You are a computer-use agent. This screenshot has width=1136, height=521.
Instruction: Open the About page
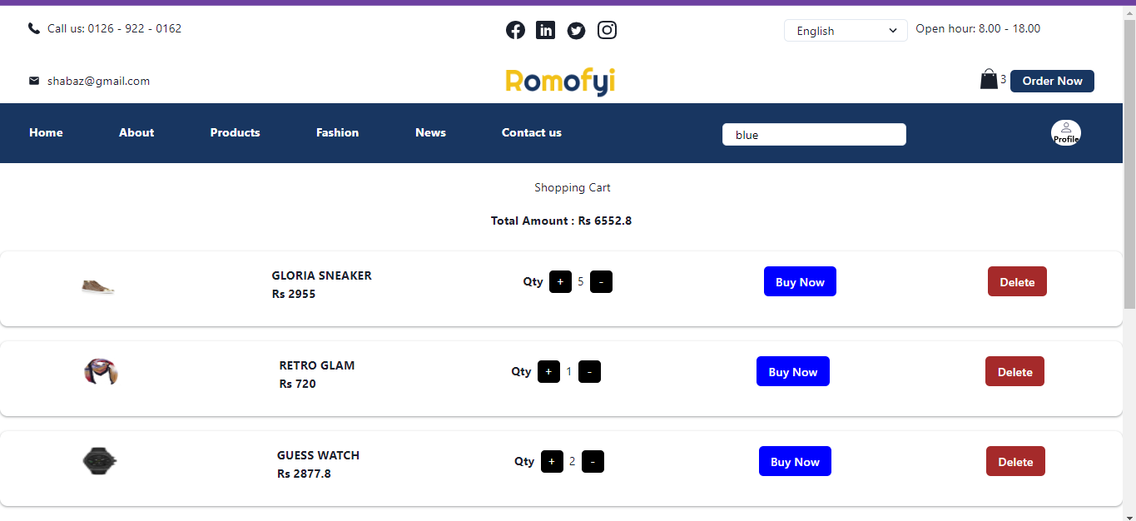coord(136,132)
